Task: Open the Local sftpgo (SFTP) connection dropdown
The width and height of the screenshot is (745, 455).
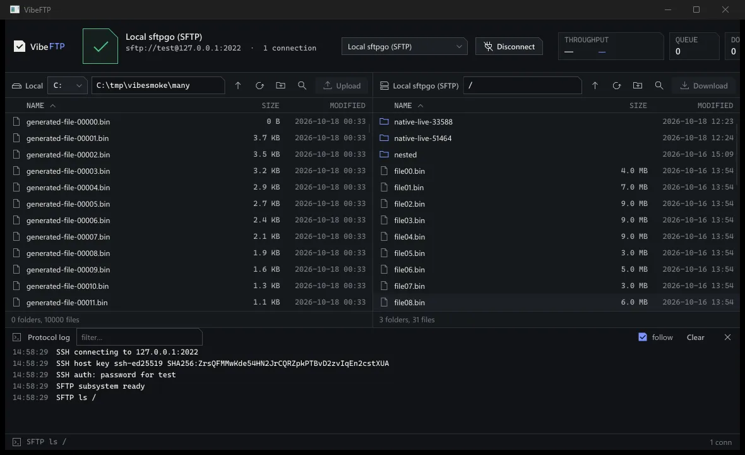Action: coord(404,47)
